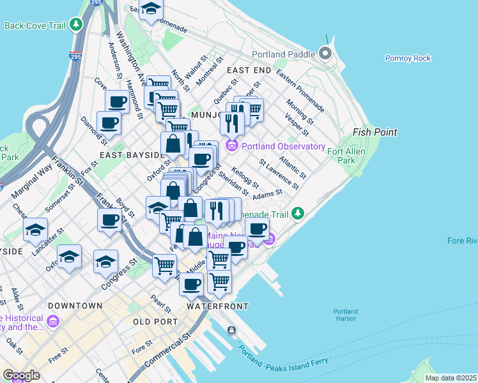Click the cafe marker beside Cove St

(x=118, y=103)
